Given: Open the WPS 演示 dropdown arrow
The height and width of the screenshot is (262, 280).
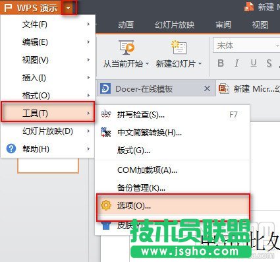Looking at the screenshot, I should coord(69,8).
